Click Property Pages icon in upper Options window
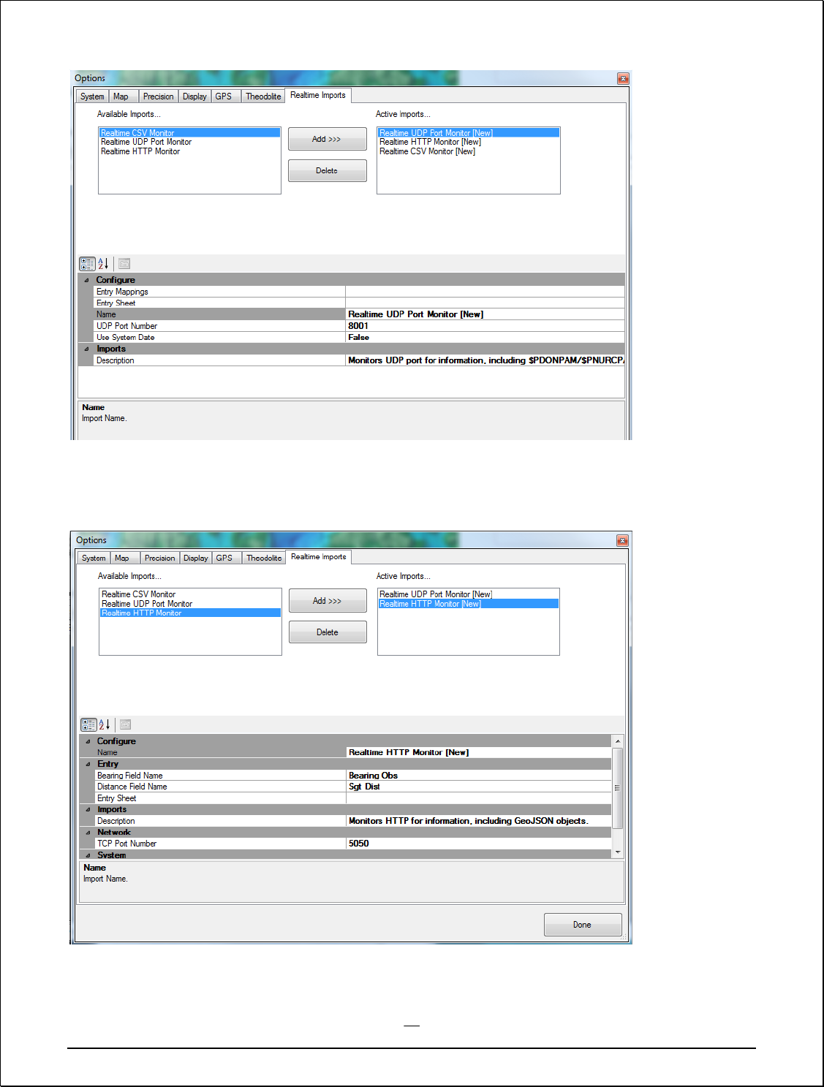 pos(124,263)
